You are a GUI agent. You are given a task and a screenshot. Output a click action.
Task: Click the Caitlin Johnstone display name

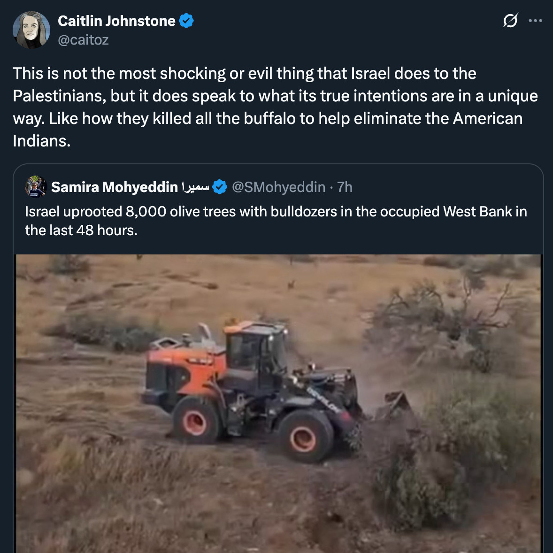[x=116, y=21]
